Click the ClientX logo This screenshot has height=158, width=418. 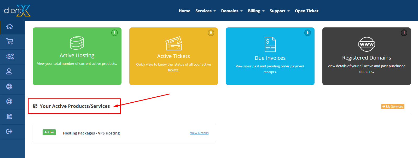pyautogui.click(x=17, y=11)
